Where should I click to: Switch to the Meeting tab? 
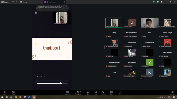24,2
